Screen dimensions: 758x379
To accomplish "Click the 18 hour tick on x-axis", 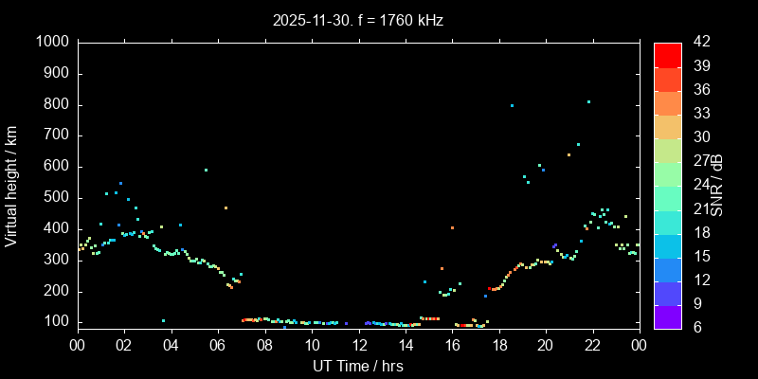I will [499, 346].
